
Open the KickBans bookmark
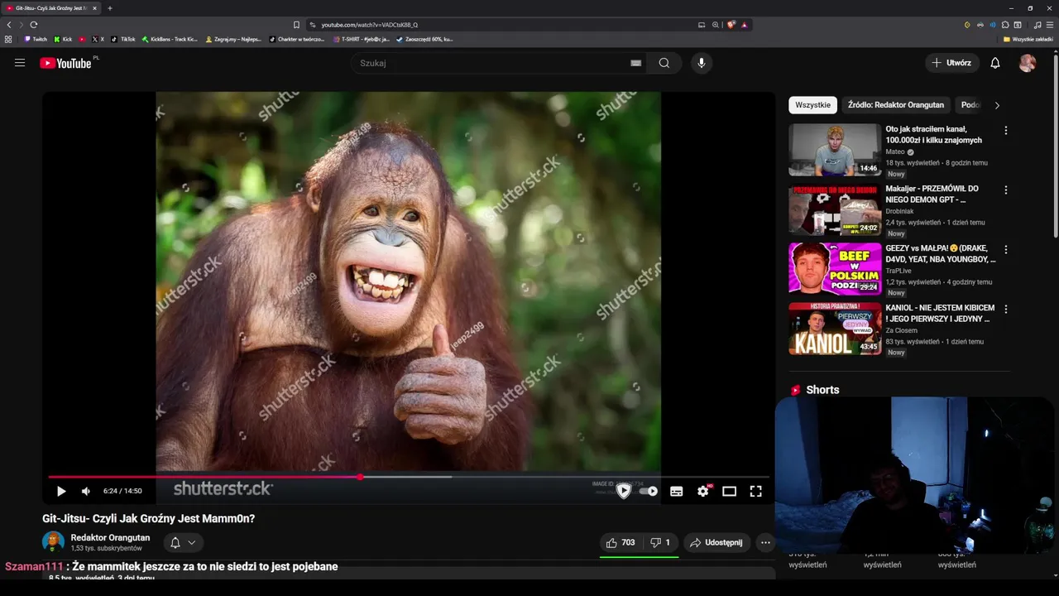coord(170,39)
